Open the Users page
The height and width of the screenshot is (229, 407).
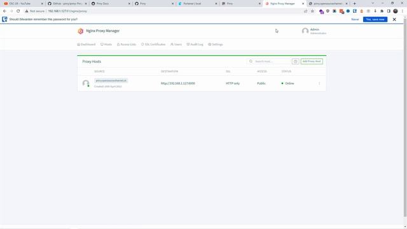point(176,45)
